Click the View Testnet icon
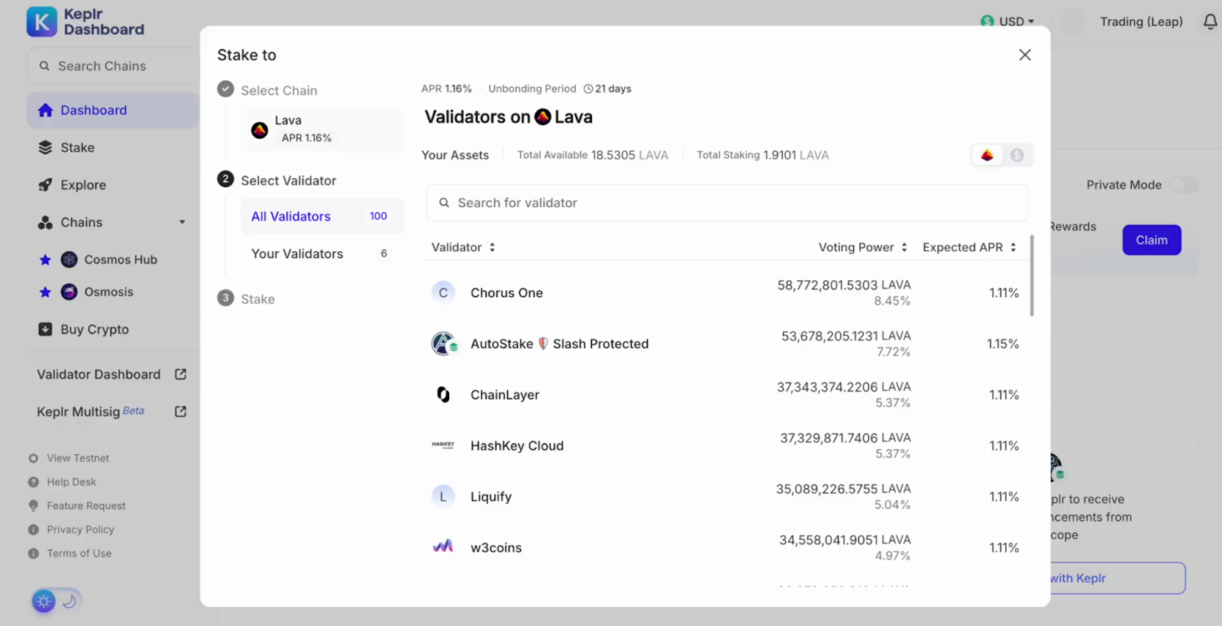 click(x=34, y=458)
